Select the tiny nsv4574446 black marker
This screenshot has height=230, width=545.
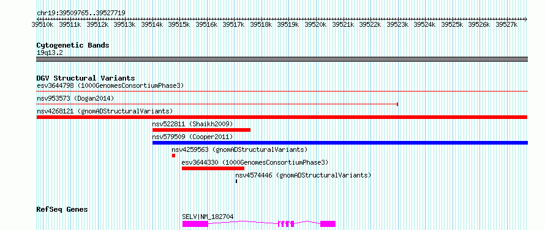tap(236, 181)
